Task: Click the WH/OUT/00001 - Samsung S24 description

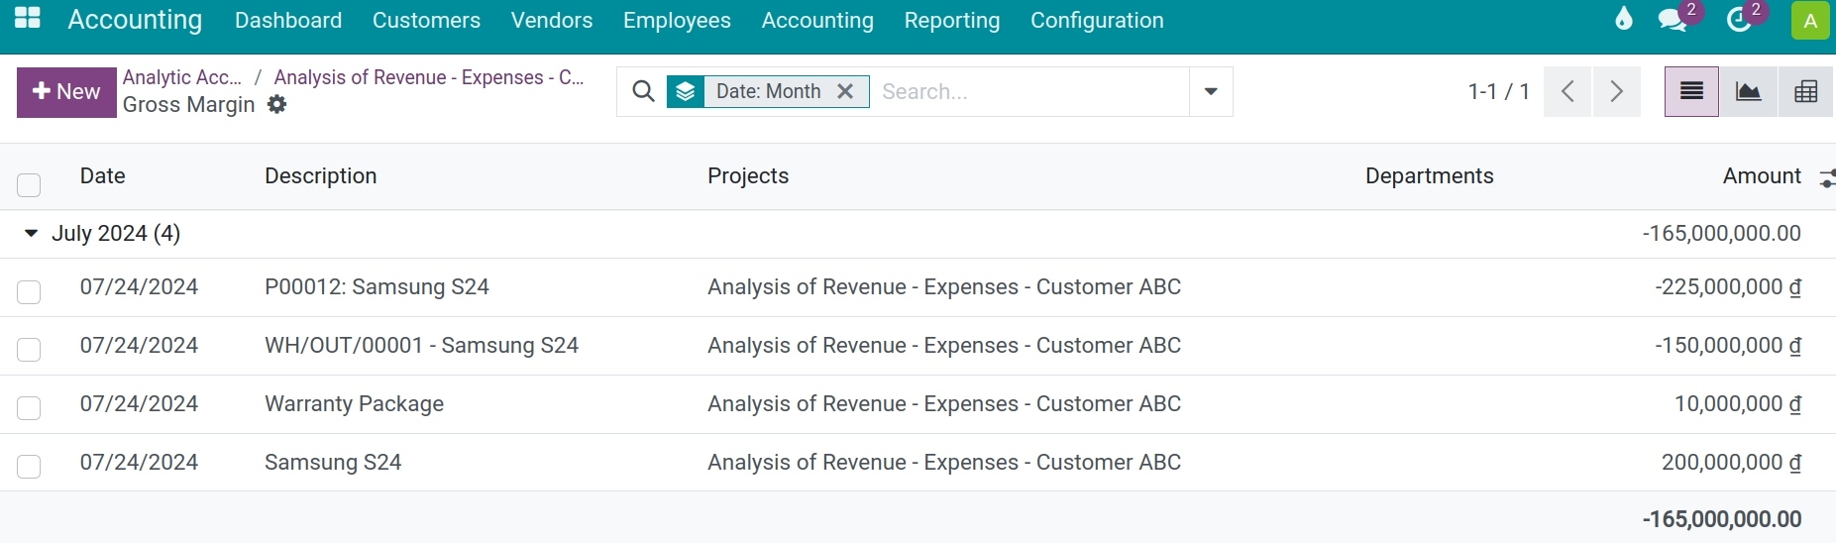Action: coord(421,346)
